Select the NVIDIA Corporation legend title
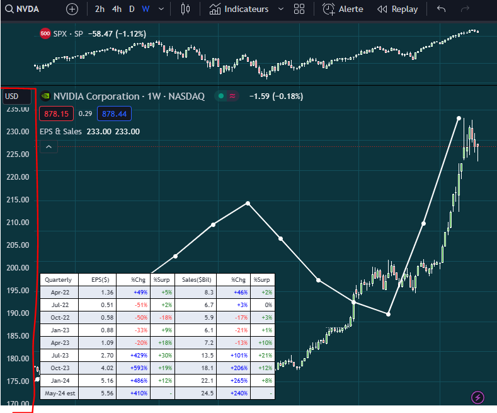Screen dimensions: 497x413 [129, 96]
